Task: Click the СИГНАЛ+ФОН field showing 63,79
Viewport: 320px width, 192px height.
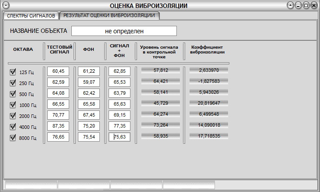Action: click(120, 93)
